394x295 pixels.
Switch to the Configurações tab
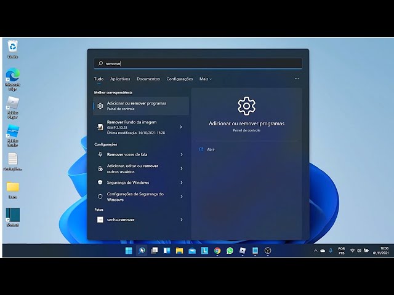pos(180,79)
